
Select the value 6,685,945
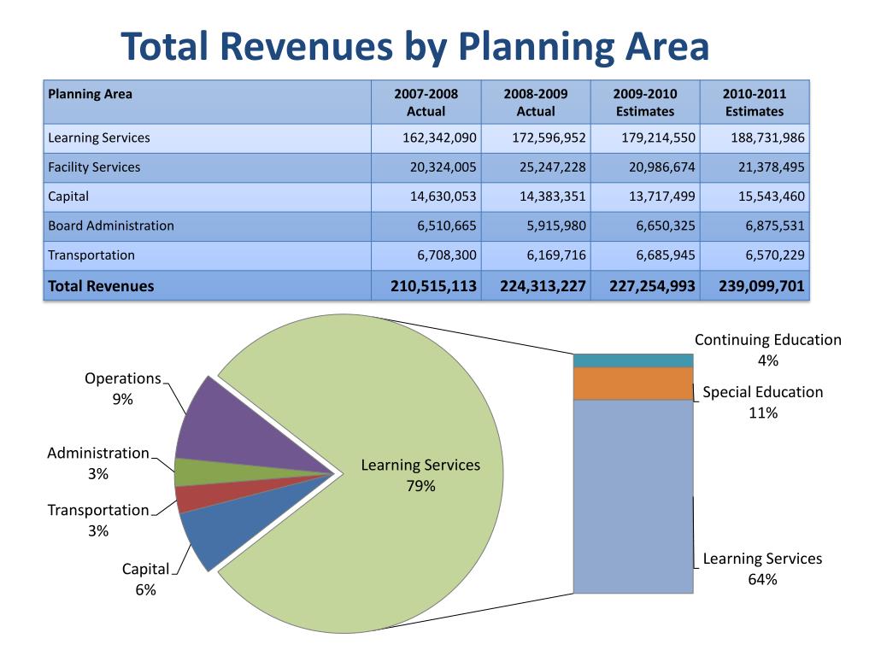[666, 255]
